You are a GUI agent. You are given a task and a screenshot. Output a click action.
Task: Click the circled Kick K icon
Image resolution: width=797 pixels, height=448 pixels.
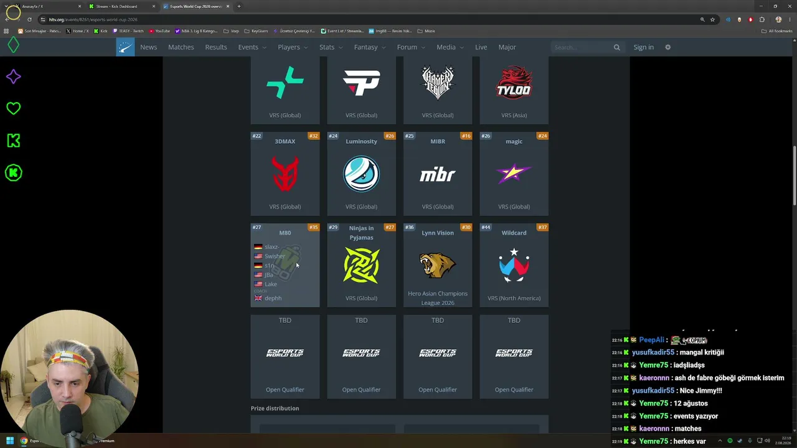(13, 172)
